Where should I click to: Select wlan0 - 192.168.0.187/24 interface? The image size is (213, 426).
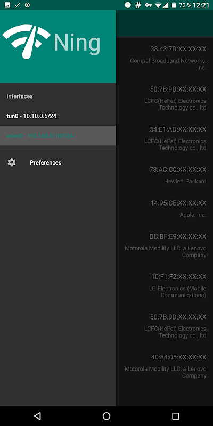click(58, 136)
